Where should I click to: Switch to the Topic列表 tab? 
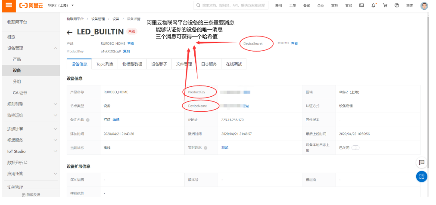[x=105, y=64]
